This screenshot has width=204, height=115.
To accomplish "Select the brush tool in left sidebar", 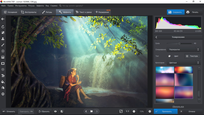I will click(3, 45).
